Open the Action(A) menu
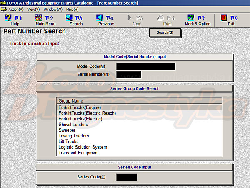Image resolution: width=250 pixels, height=188 pixels. coord(16,10)
